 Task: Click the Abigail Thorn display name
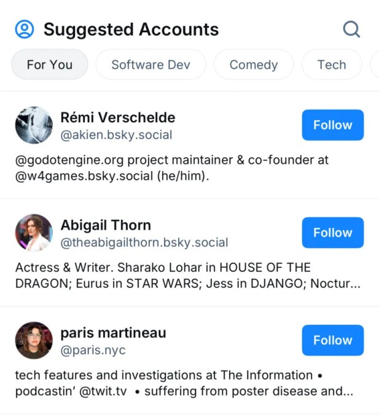coord(105,225)
